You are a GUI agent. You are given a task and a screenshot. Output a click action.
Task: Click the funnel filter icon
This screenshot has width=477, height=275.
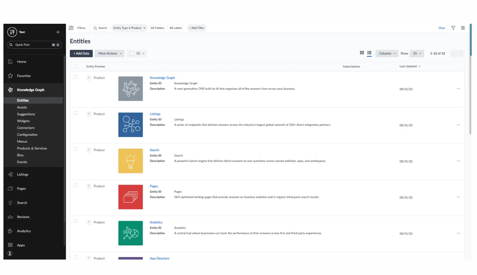pos(453,28)
